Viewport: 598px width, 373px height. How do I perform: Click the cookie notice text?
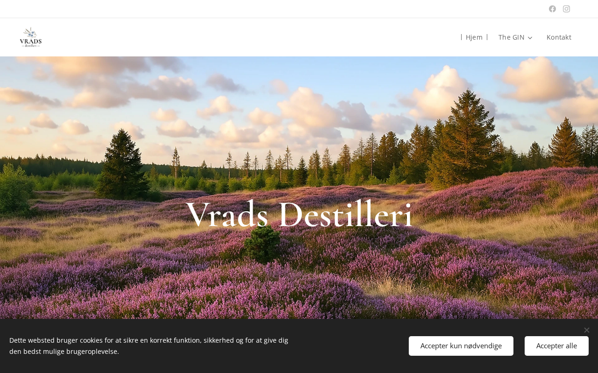coord(149,346)
